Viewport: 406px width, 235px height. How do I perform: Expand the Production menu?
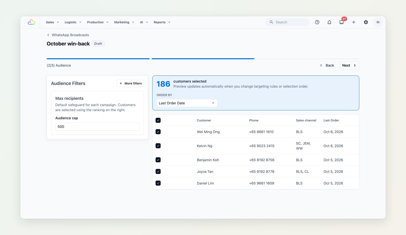[x=98, y=22]
